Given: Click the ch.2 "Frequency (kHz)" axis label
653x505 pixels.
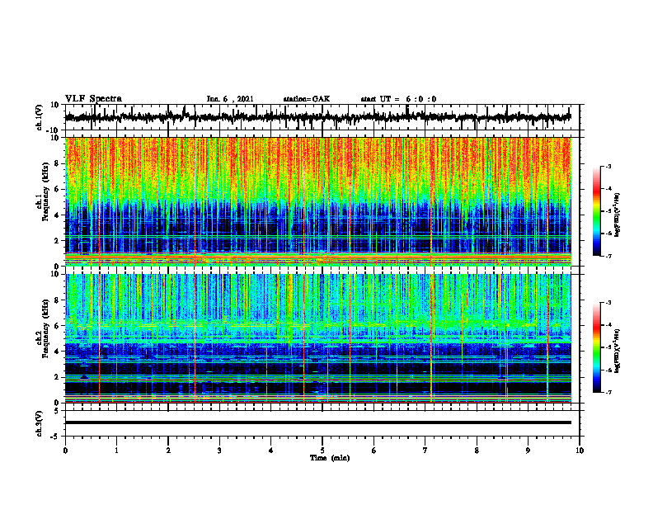Looking at the screenshot, I should point(46,328).
